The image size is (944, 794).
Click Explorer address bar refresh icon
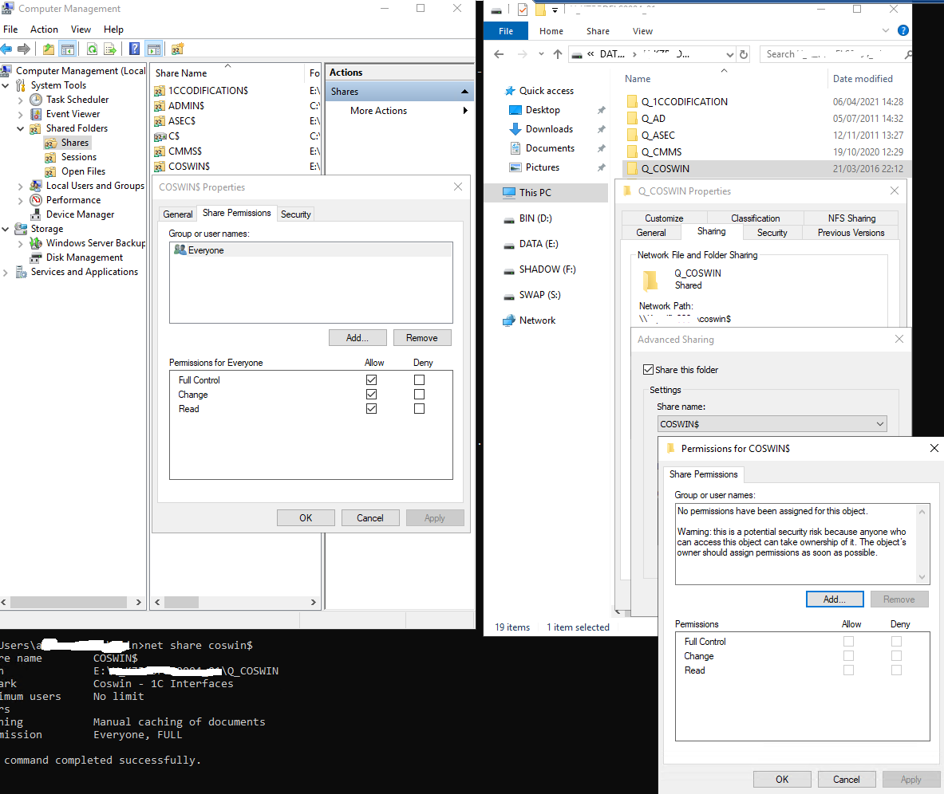(744, 54)
